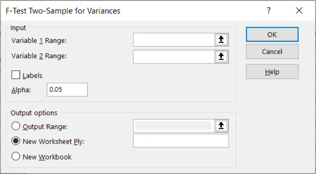The height and width of the screenshot is (174, 316).
Task: Click the Alpha field showing 0.05
Action: pos(67,90)
